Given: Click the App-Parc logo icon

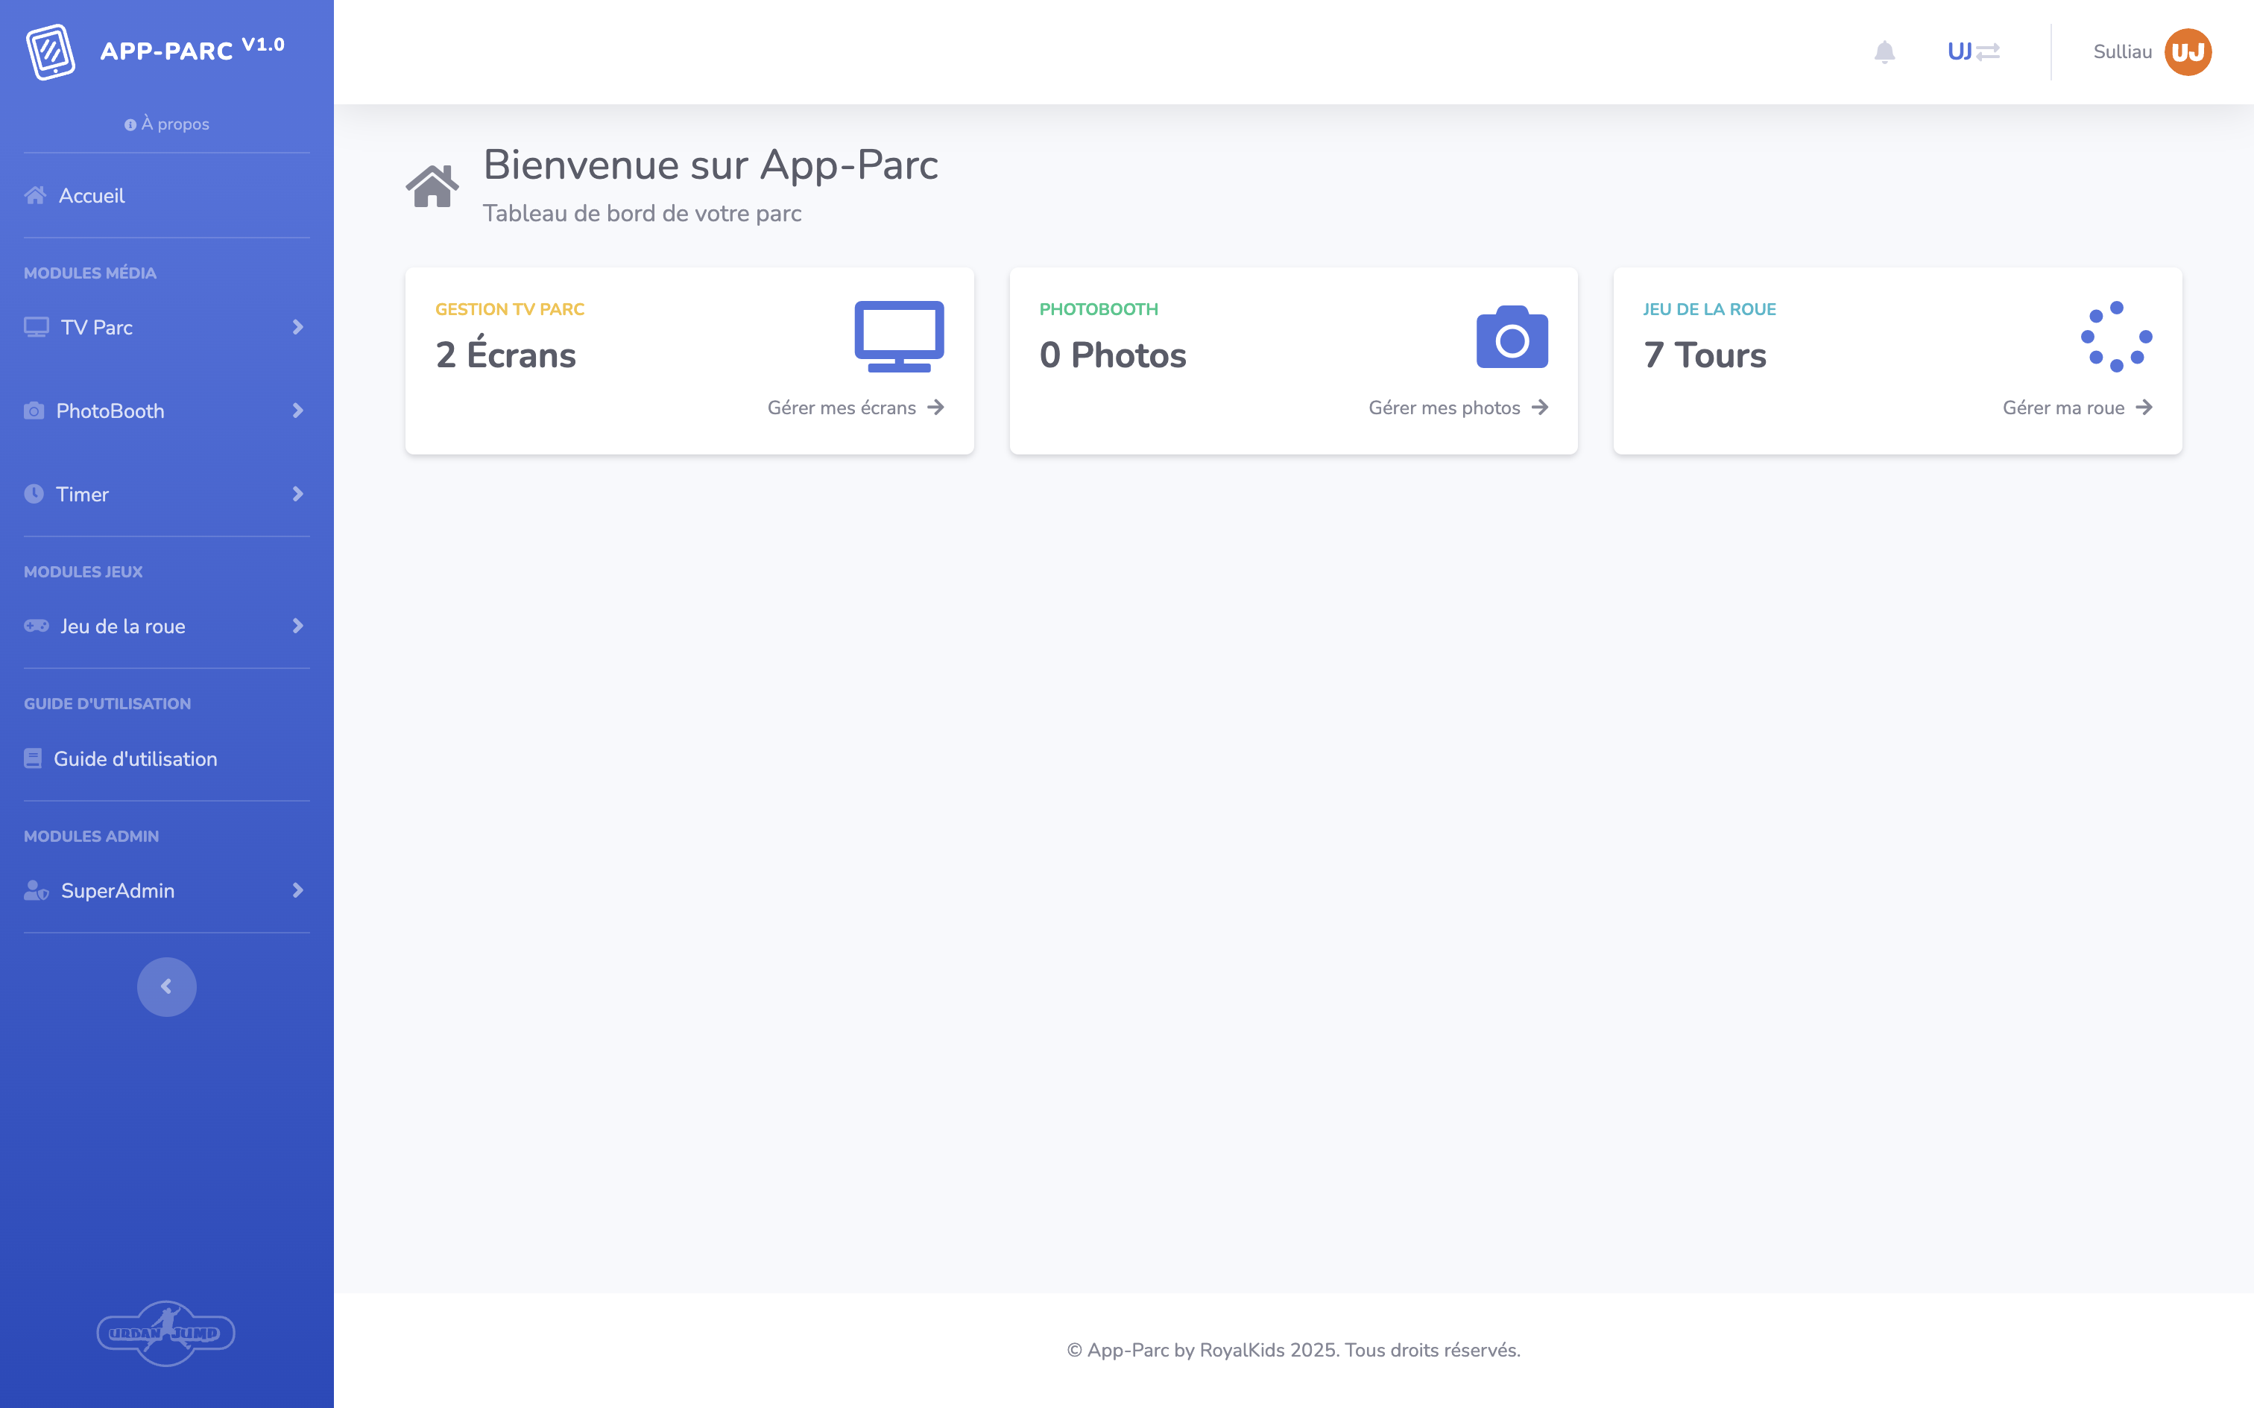Looking at the screenshot, I should pyautogui.click(x=53, y=53).
